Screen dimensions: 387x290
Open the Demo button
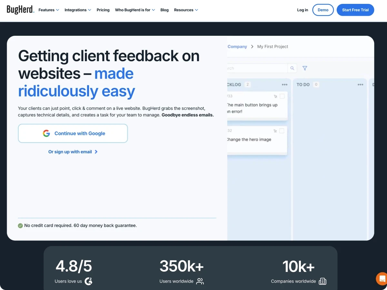323,10
